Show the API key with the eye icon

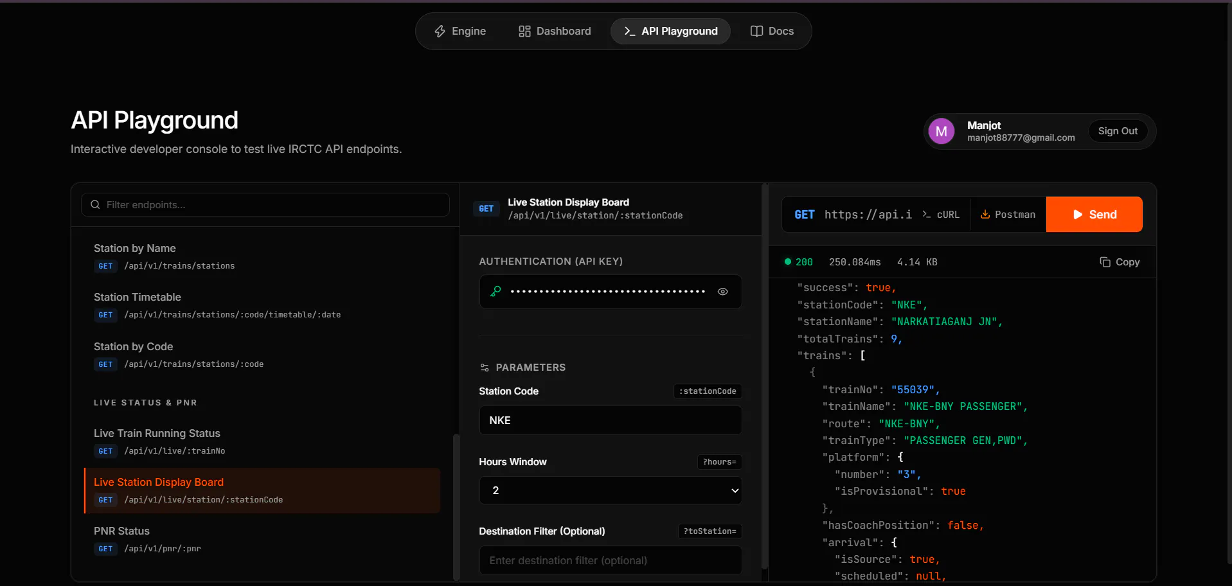click(x=723, y=292)
